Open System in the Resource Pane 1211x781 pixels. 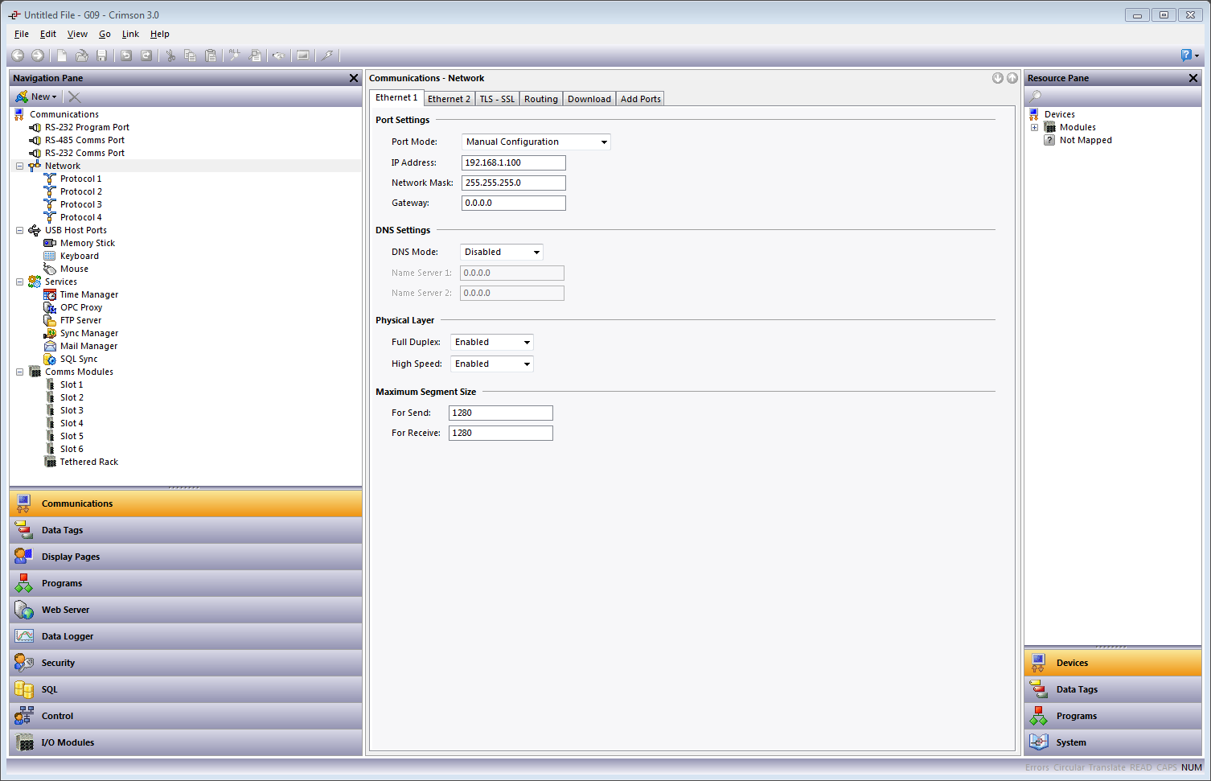point(1113,742)
